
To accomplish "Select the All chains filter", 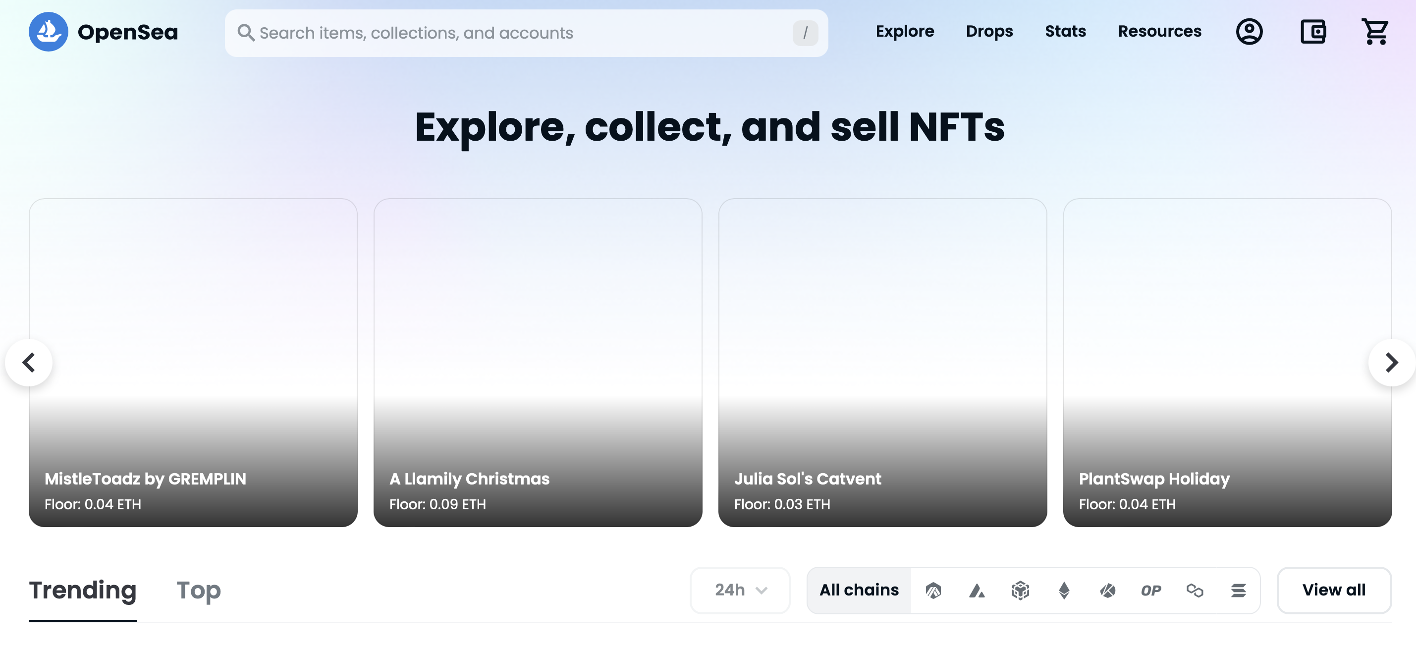I will (x=859, y=591).
